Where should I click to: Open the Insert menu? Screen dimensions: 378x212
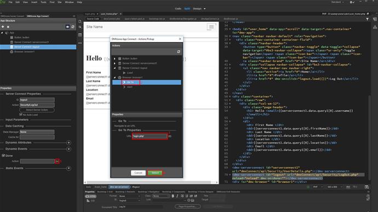pos(34,2)
